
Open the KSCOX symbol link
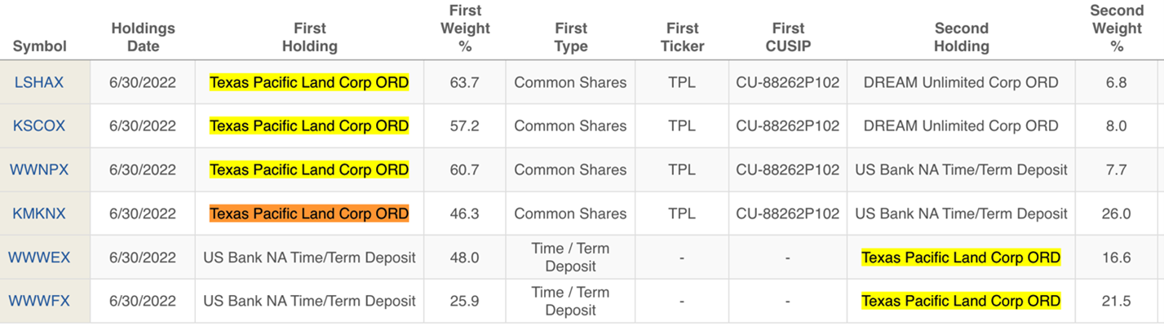click(x=39, y=126)
